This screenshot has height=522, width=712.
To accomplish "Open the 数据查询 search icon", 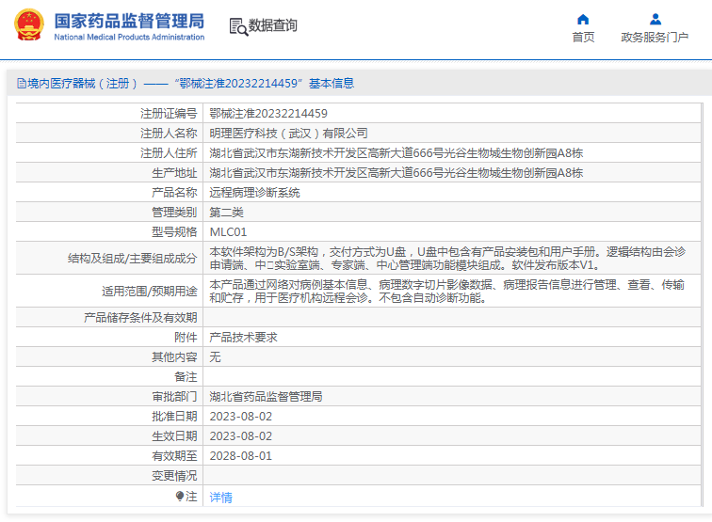I will coord(238,26).
